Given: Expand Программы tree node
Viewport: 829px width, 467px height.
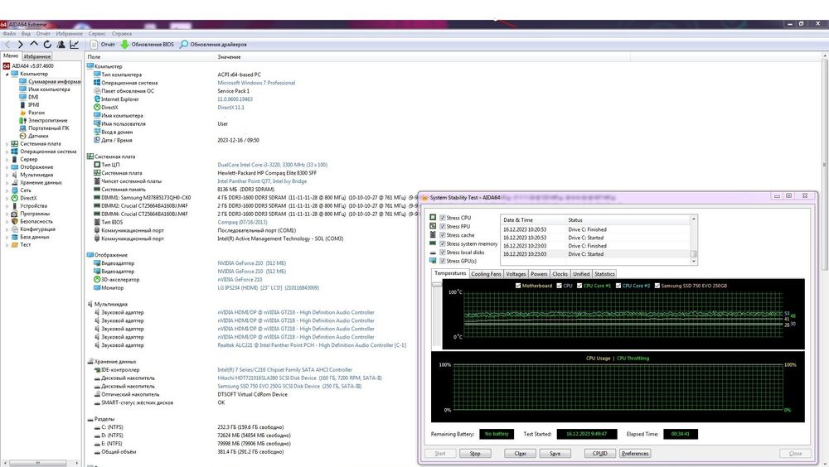Looking at the screenshot, I should (7, 214).
